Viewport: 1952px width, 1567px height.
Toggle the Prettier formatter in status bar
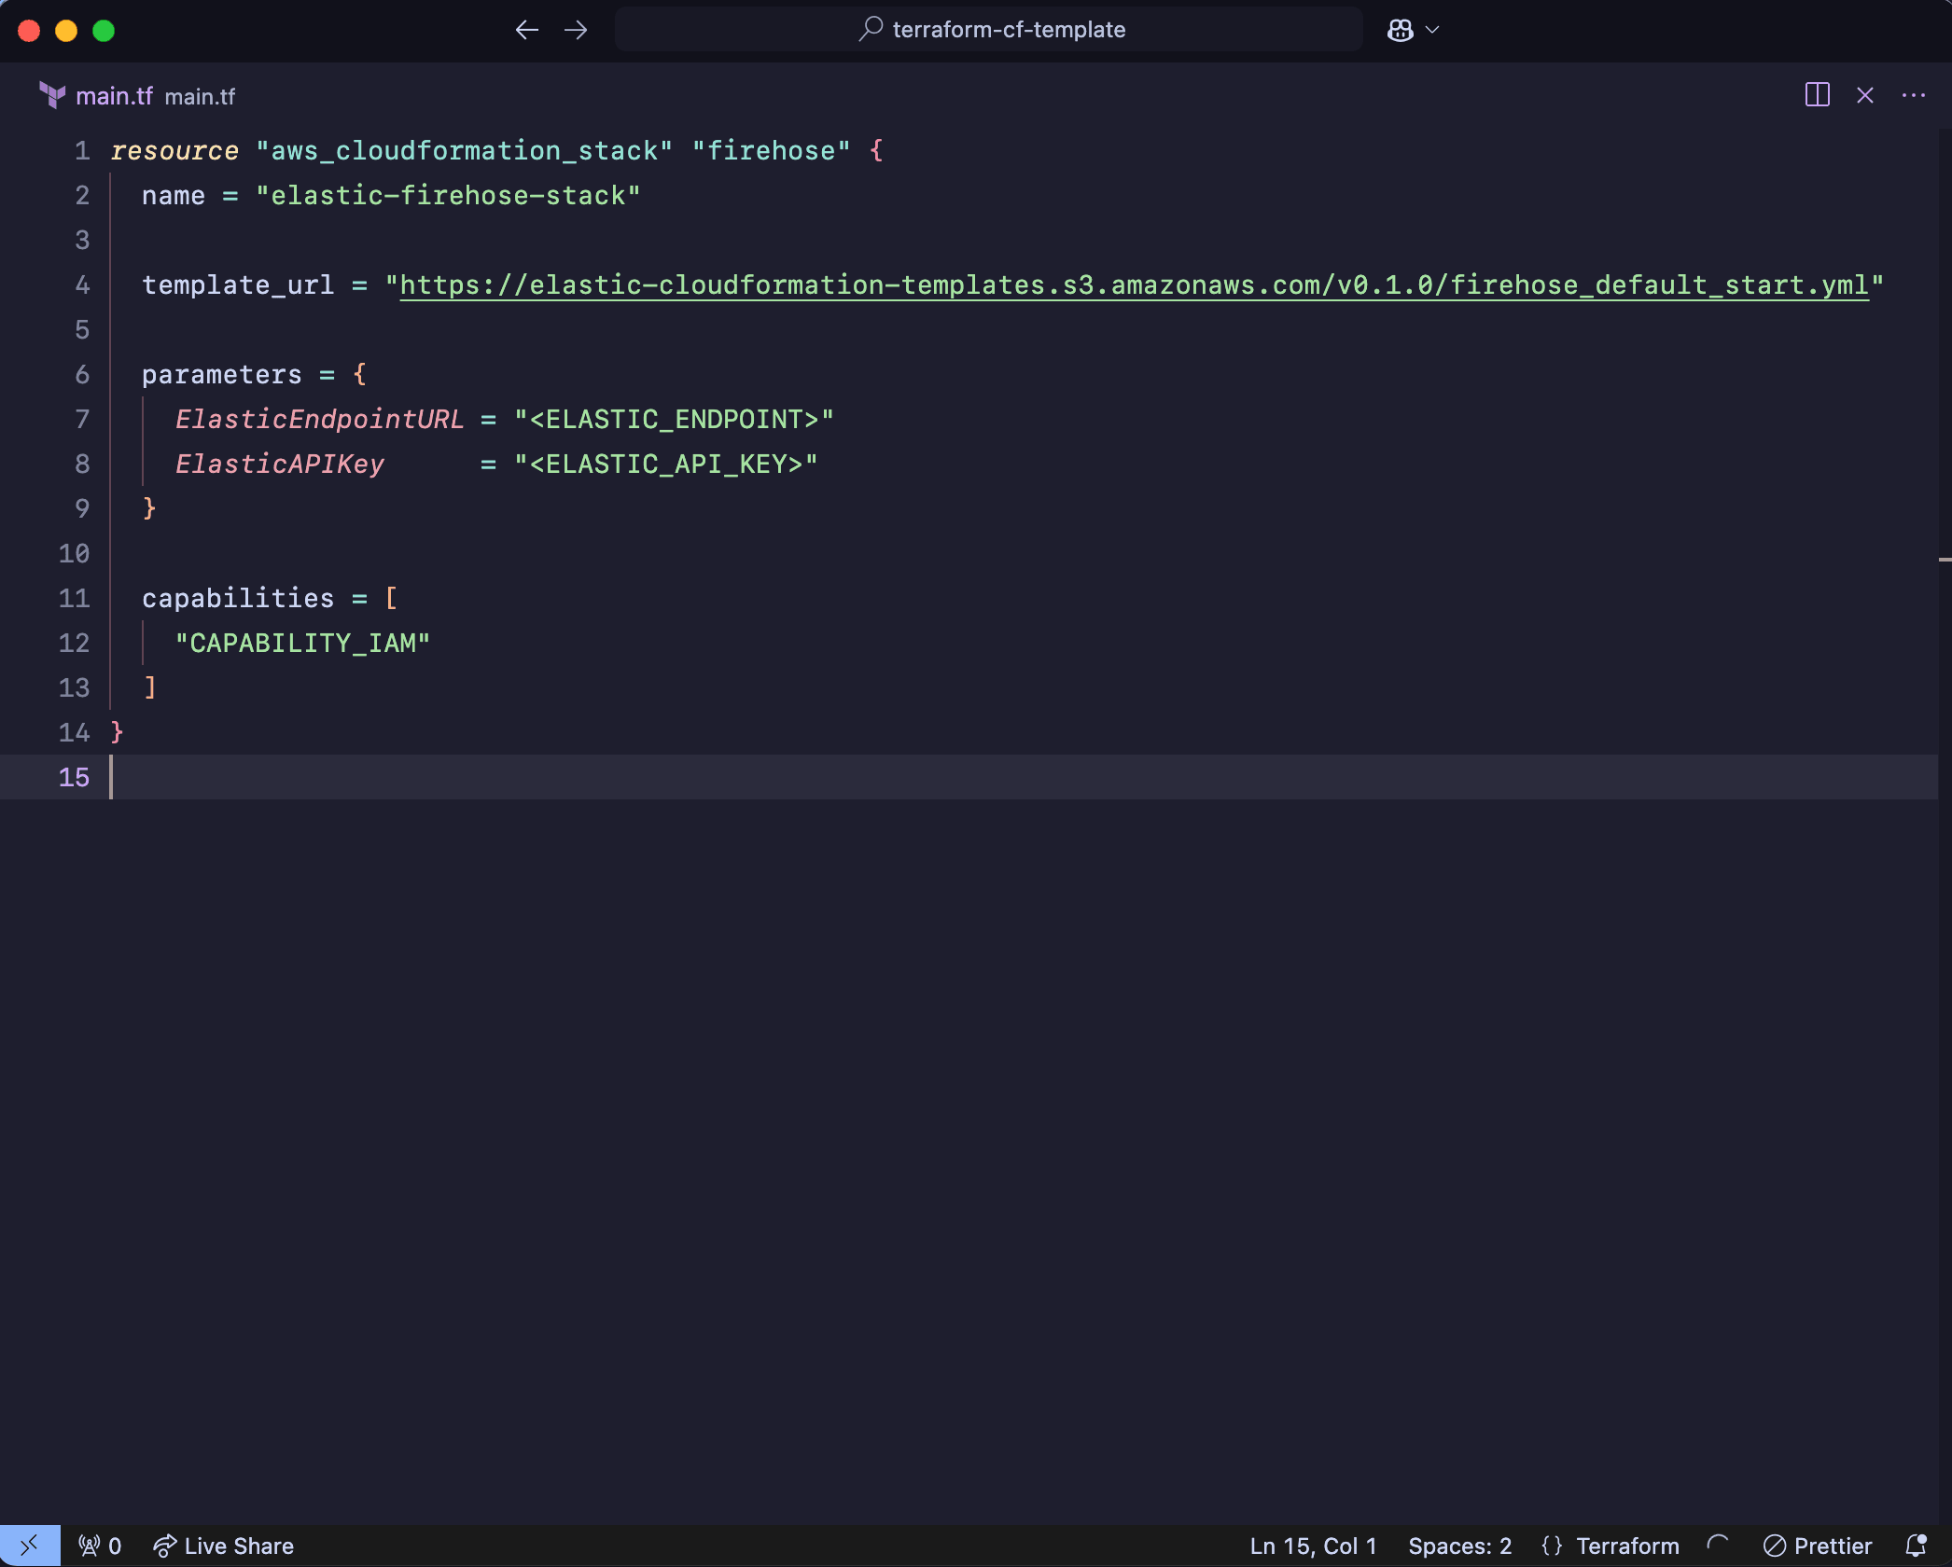(x=1818, y=1545)
